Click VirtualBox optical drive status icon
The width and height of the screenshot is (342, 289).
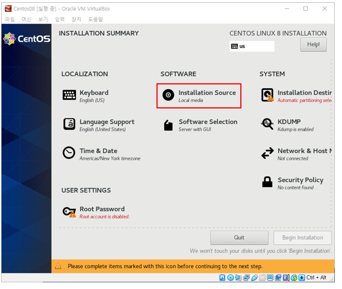click(231, 277)
